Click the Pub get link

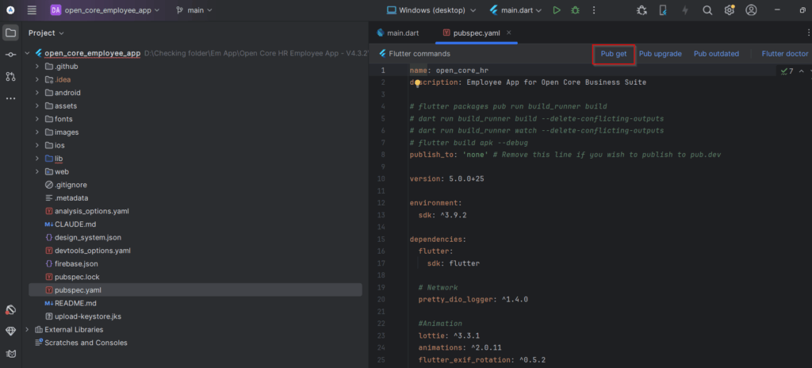click(614, 54)
